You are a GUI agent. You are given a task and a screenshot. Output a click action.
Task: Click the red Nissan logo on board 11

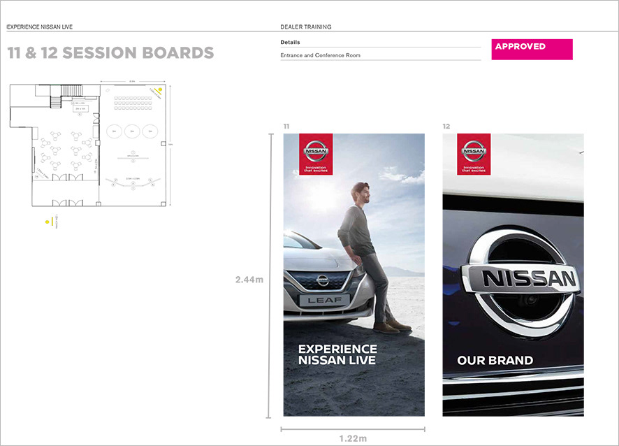click(x=316, y=154)
